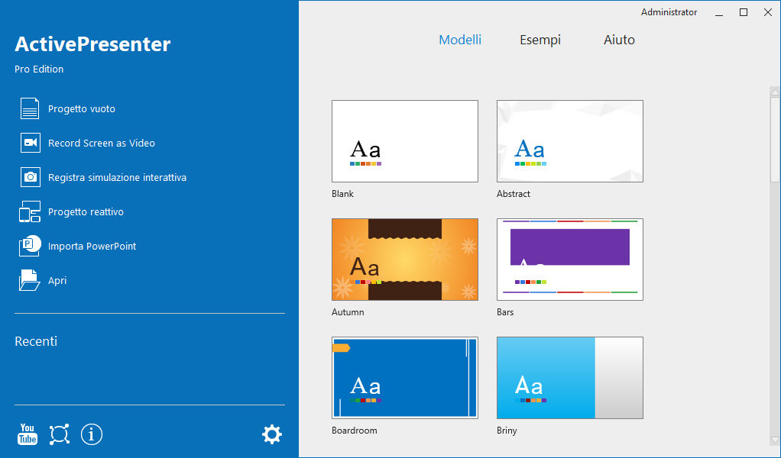Click the Registra simulazione interattiva camera icon
The height and width of the screenshot is (458, 781).
click(x=30, y=177)
